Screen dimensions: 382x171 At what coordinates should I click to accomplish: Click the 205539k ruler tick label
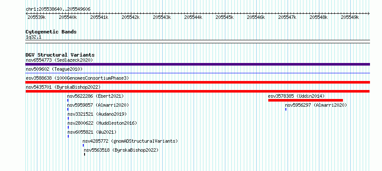coord(36,17)
